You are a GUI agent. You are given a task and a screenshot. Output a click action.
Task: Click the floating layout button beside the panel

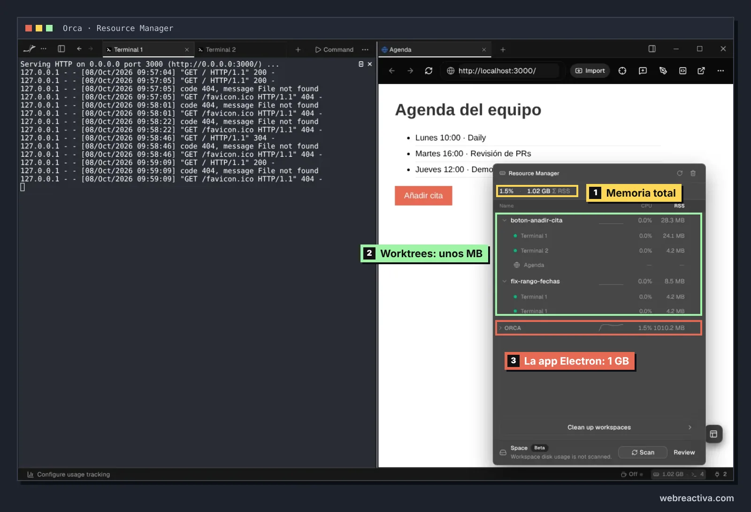point(713,434)
